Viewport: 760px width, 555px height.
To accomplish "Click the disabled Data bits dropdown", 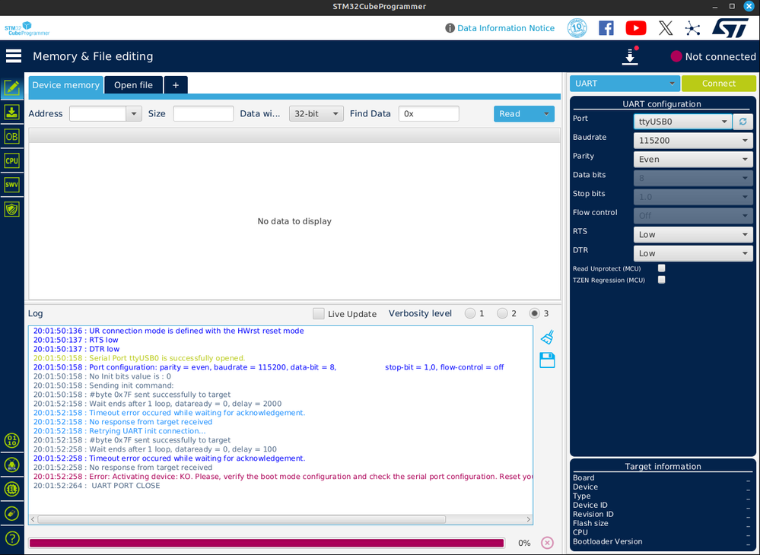I will coord(693,178).
